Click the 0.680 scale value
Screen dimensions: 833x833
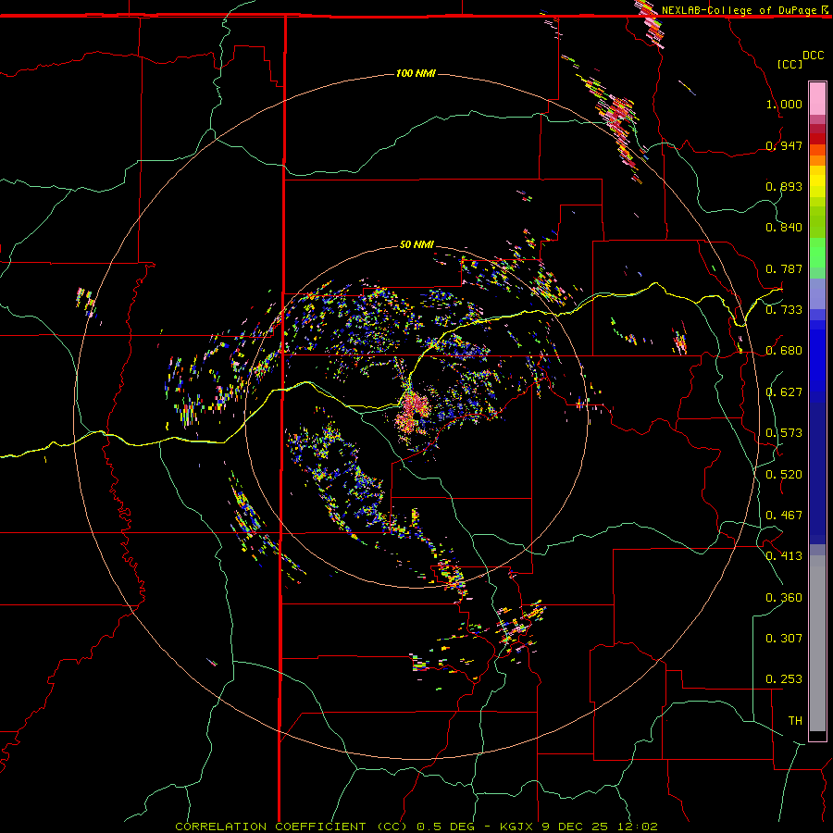pyautogui.click(x=784, y=350)
